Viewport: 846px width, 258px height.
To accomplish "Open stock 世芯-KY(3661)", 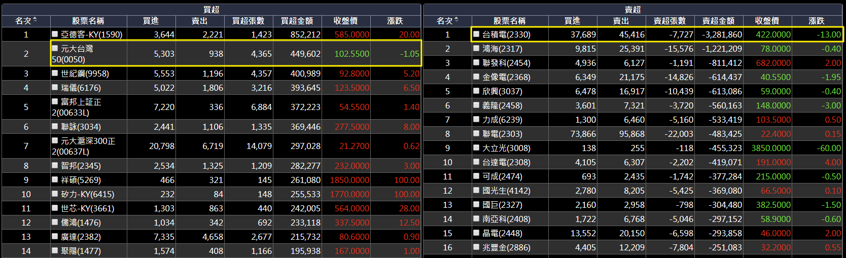I will (x=88, y=208).
